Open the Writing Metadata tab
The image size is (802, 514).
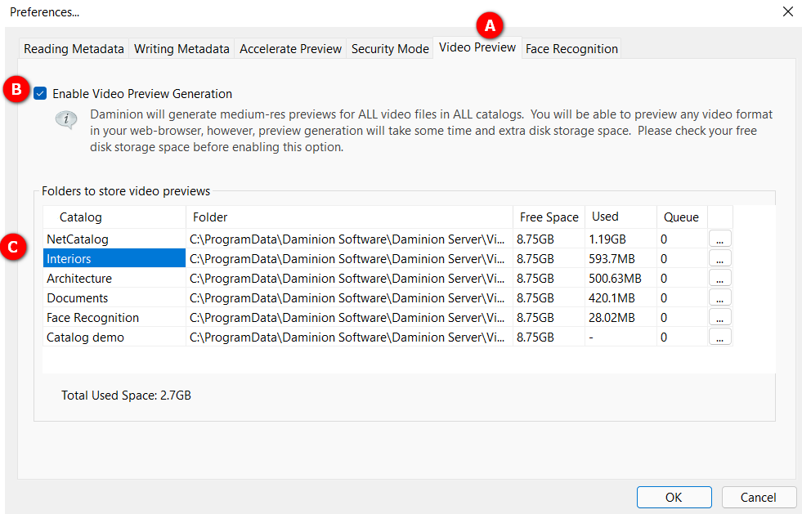coord(181,49)
